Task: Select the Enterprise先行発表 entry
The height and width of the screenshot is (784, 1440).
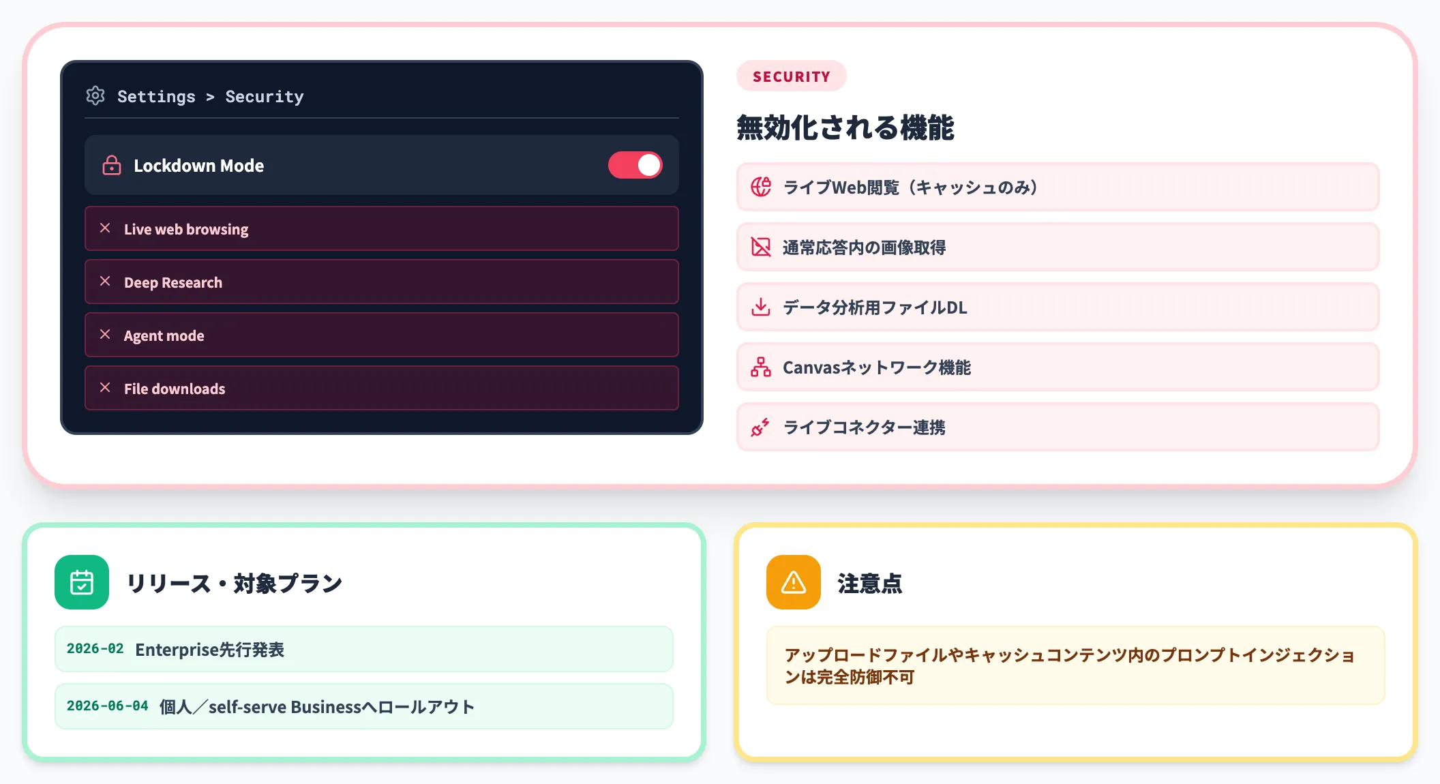Action: click(x=364, y=649)
